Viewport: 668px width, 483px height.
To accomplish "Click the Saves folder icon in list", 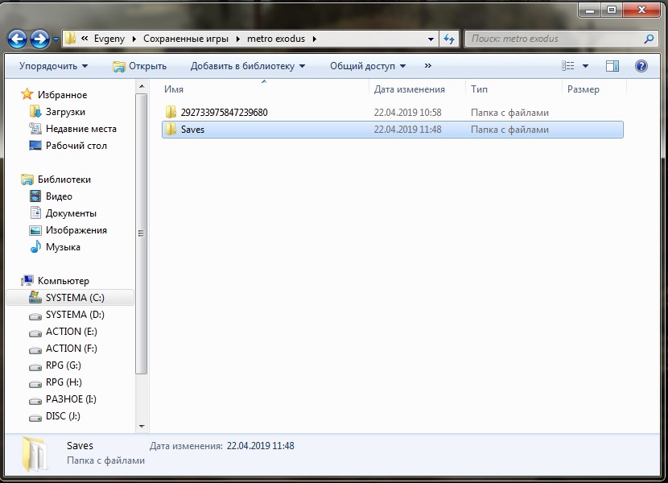I will (x=171, y=129).
